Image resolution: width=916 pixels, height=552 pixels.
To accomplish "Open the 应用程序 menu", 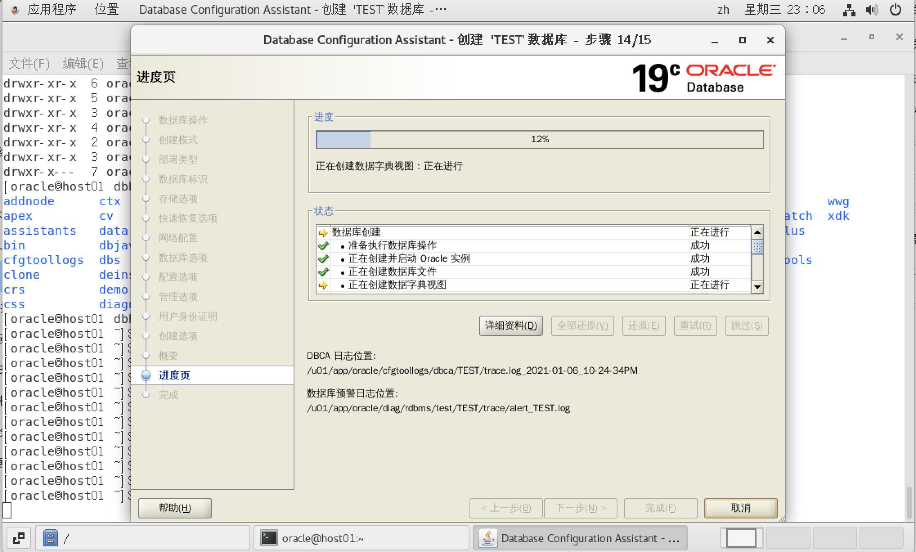I will (x=52, y=9).
